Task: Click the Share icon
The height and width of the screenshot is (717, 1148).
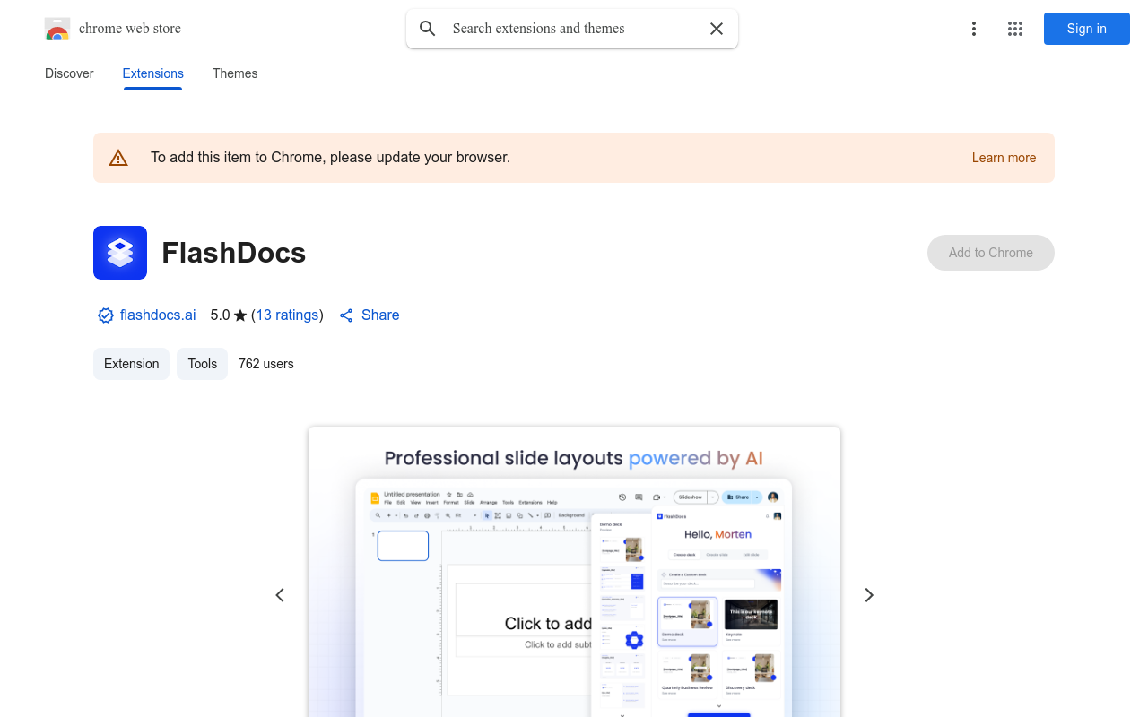Action: pos(346,315)
